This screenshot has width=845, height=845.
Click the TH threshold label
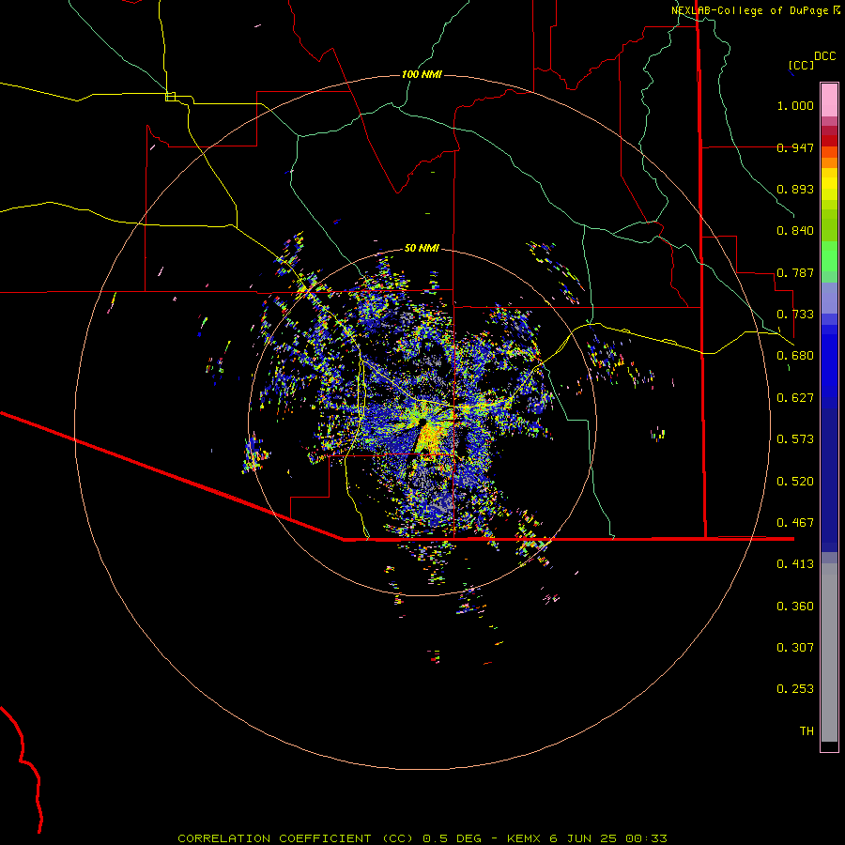click(x=807, y=731)
